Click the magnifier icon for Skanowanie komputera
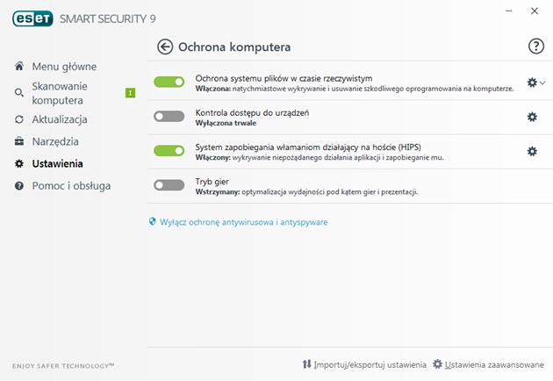 (x=19, y=93)
